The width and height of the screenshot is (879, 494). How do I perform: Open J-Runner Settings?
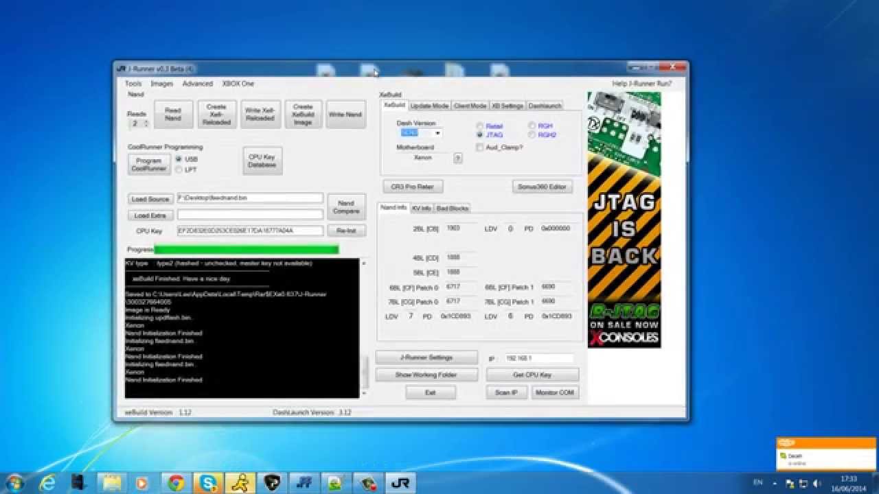426,357
